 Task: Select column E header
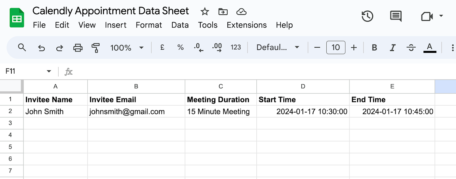coord(392,86)
